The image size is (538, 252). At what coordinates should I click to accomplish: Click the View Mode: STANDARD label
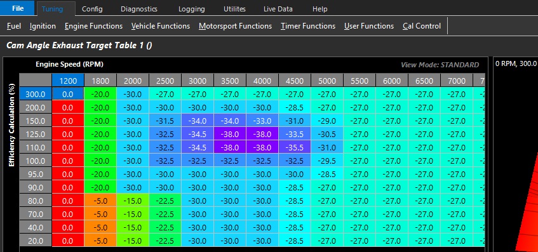coord(440,65)
